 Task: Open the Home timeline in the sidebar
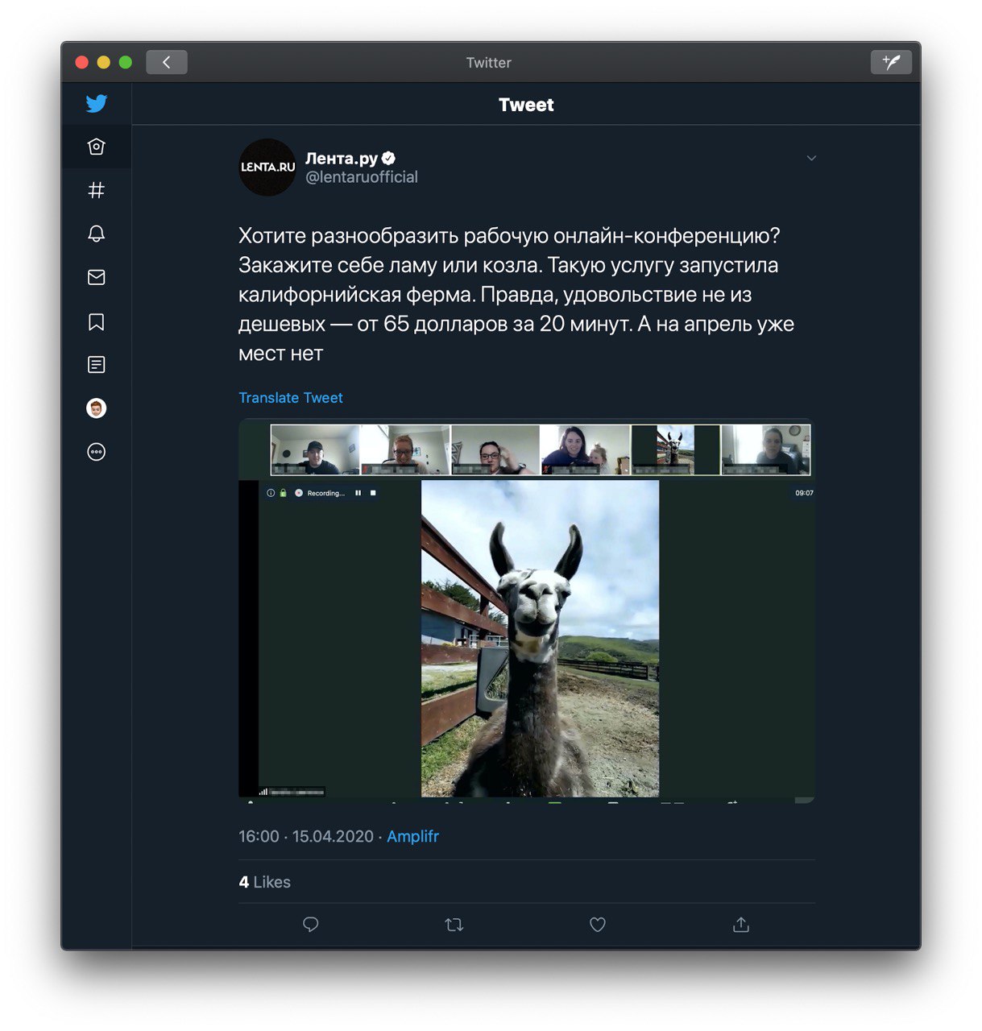(x=97, y=147)
